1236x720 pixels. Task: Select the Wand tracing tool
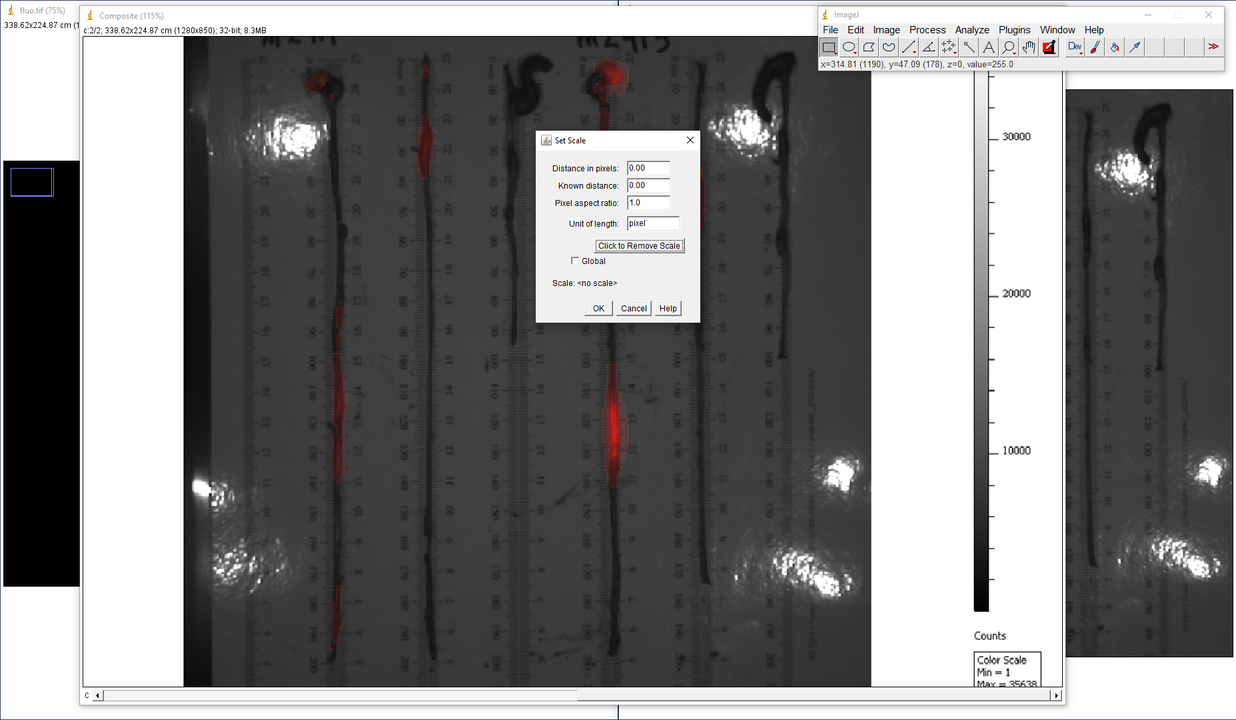[x=968, y=47]
